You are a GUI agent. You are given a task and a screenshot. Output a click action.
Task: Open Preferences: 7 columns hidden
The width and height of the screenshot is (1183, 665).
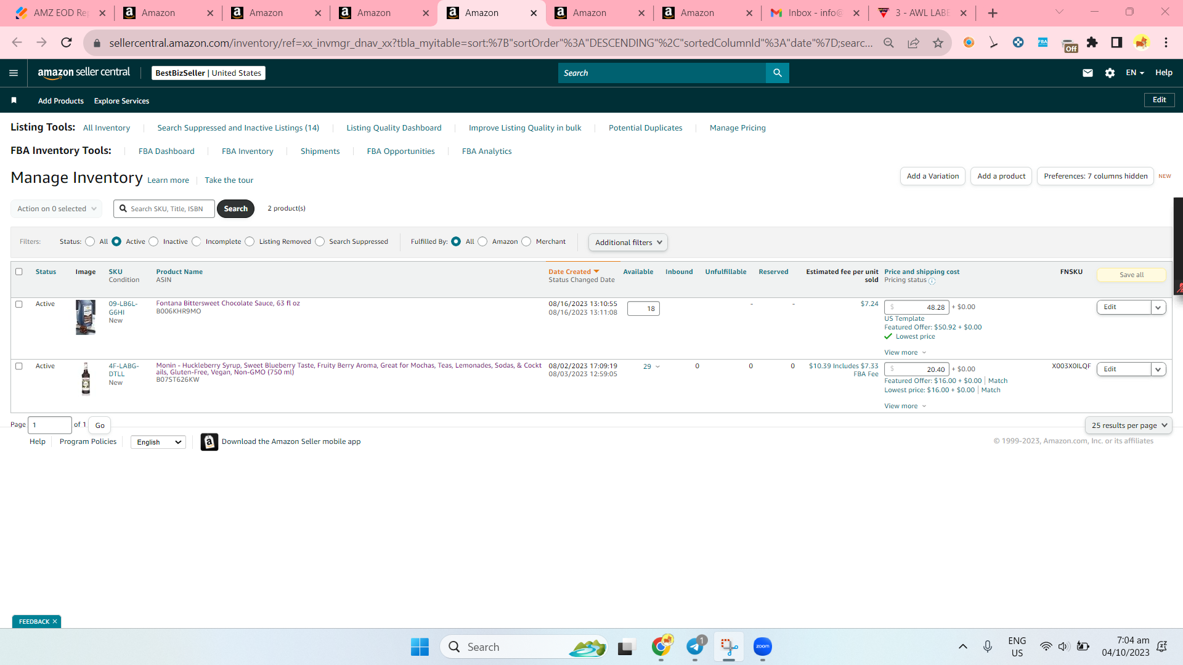click(1096, 176)
